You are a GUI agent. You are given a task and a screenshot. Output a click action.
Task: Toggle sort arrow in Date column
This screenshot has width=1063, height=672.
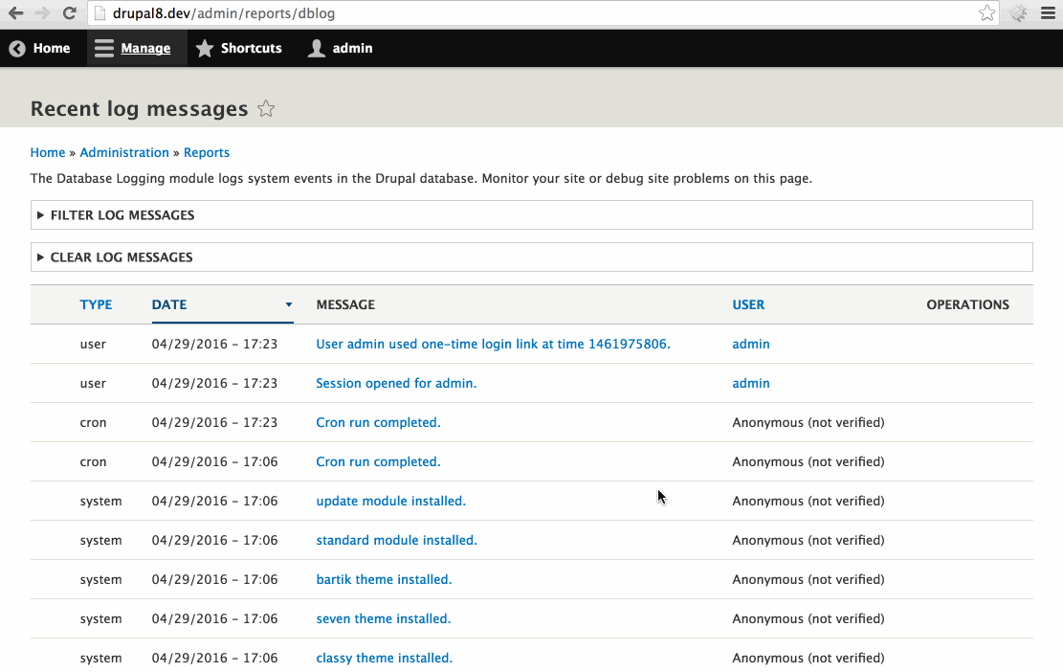pyautogui.click(x=288, y=305)
